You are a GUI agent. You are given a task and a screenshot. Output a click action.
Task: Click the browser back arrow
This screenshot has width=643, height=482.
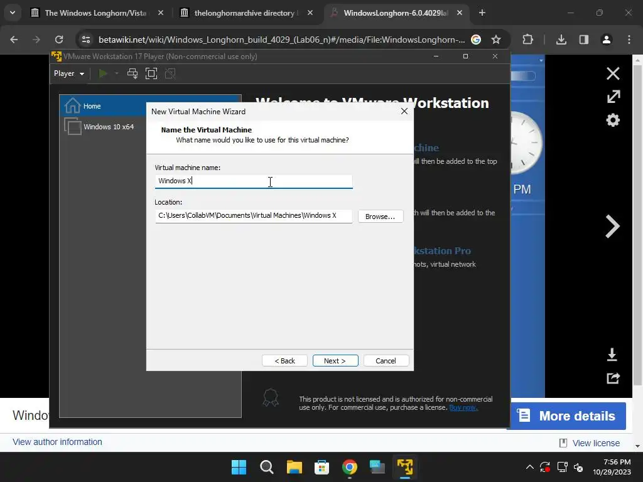click(14, 40)
